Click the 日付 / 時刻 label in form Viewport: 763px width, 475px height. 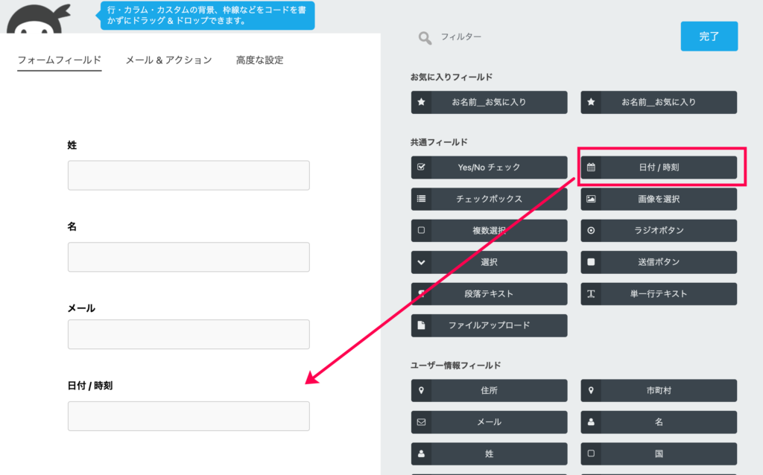[x=90, y=386]
